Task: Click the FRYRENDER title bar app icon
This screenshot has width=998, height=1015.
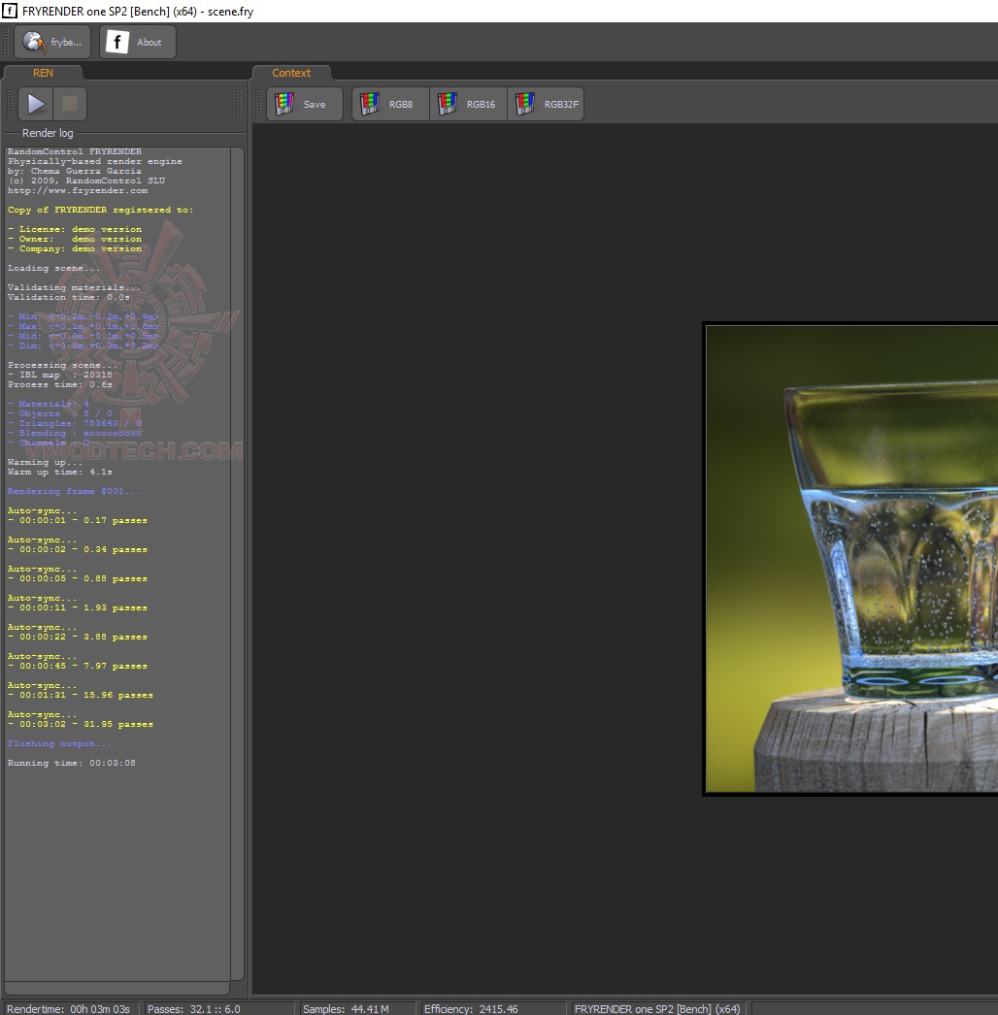Action: tap(10, 11)
